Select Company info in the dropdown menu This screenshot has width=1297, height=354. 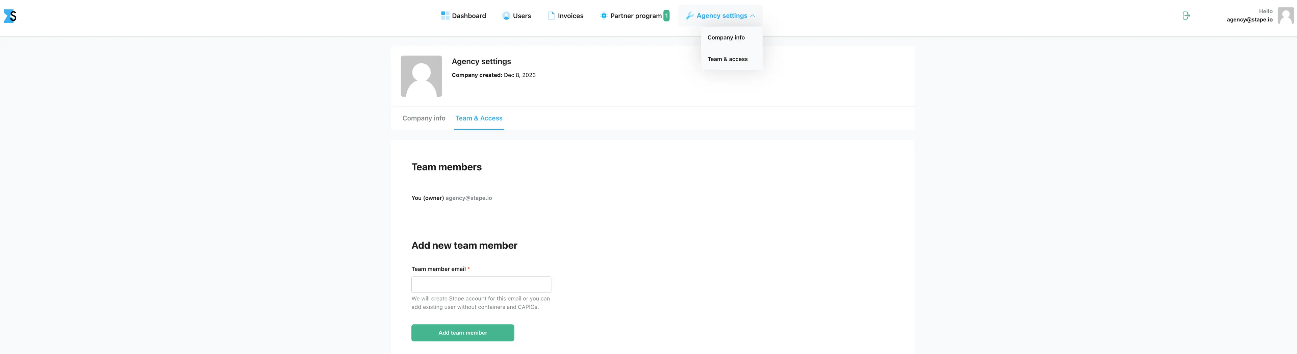[726, 37]
